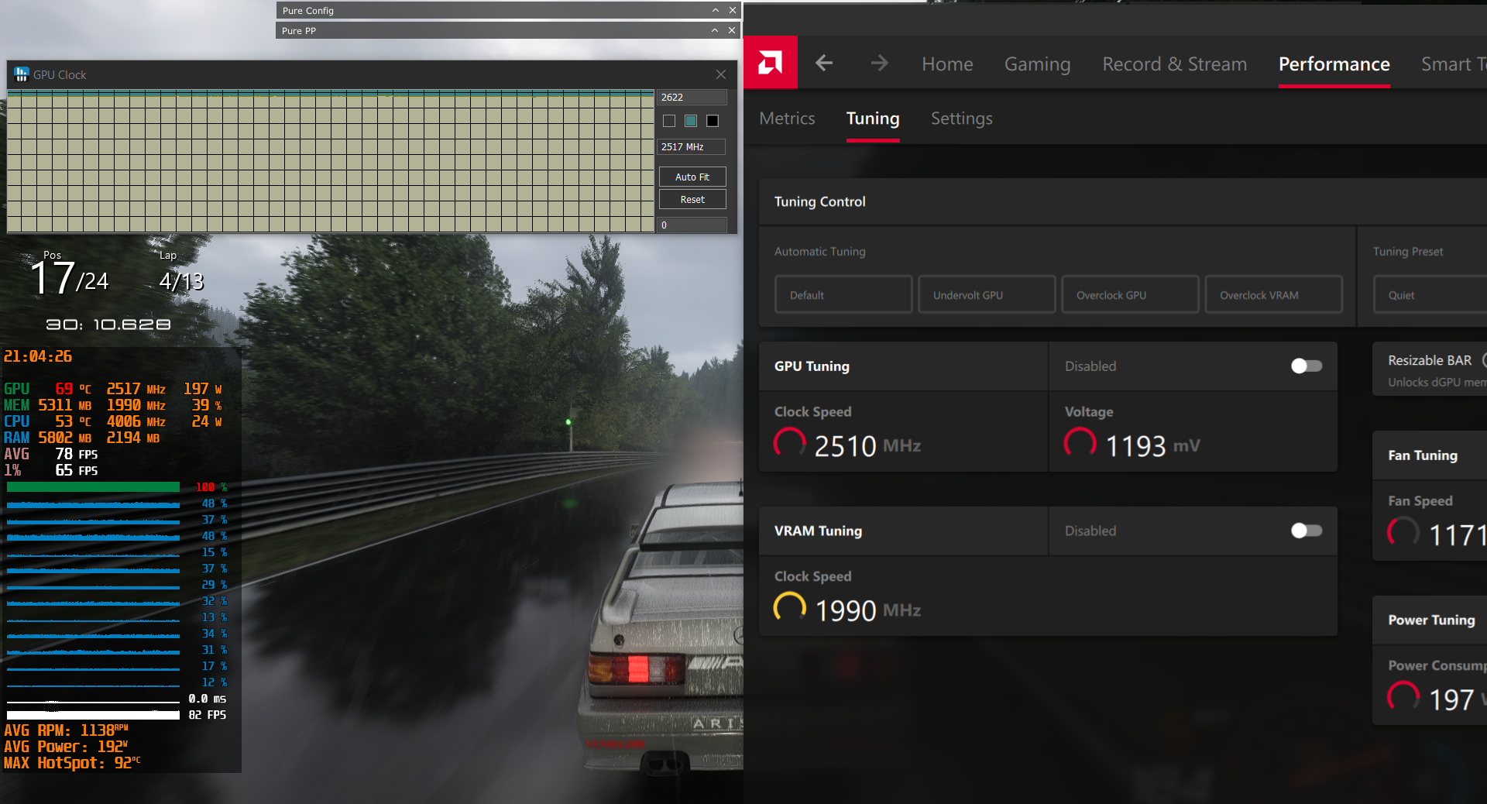Click Reset in GPU Clock
The image size is (1487, 804).
point(692,199)
